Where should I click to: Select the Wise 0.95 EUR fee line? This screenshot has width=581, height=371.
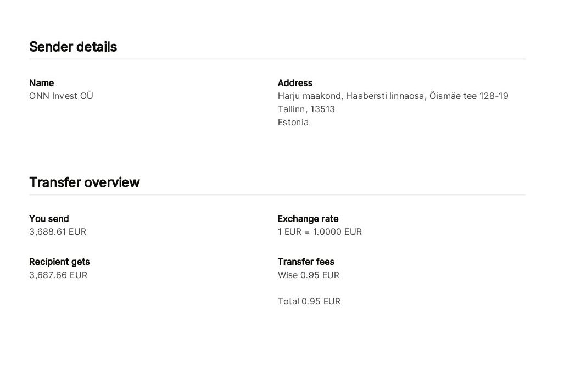[308, 275]
